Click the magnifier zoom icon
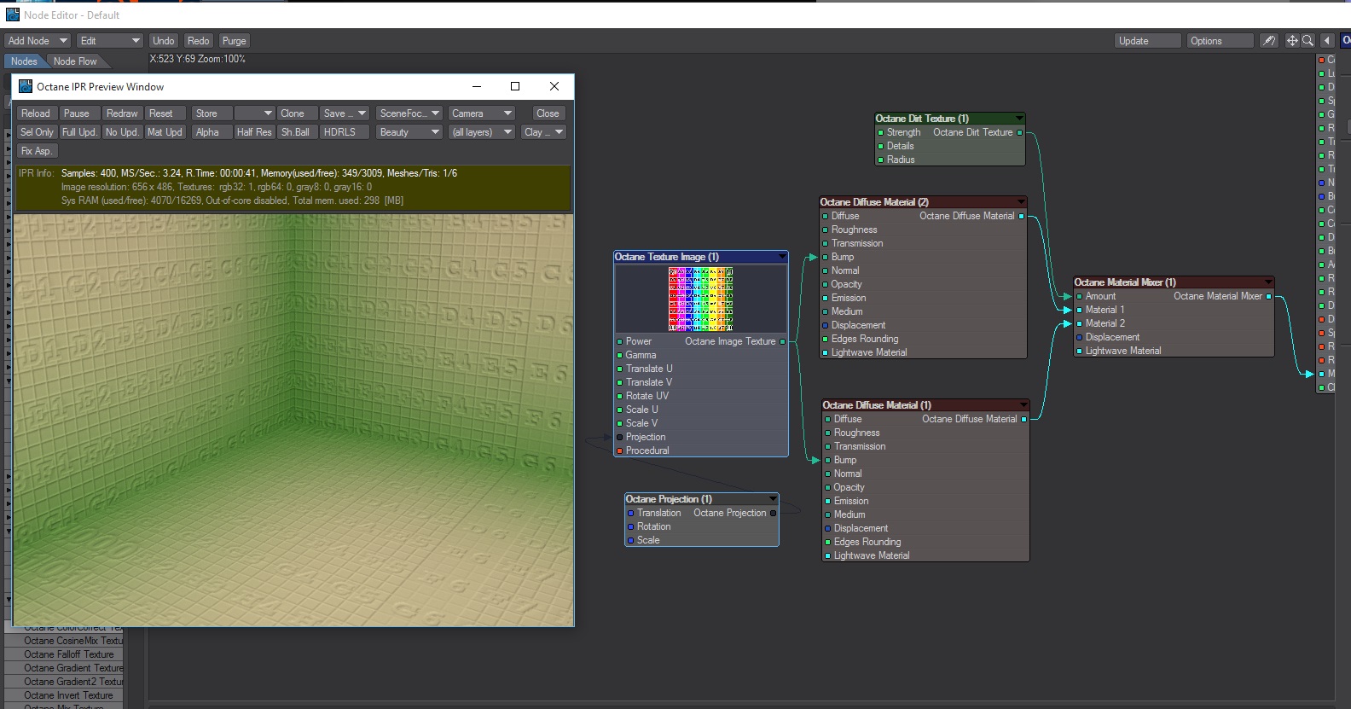The image size is (1351, 709). (1308, 41)
